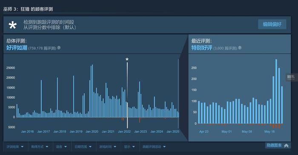Viewport: 298px width, 155px height.
Task: Open the 日期范围 dropdown
Action: point(83,146)
